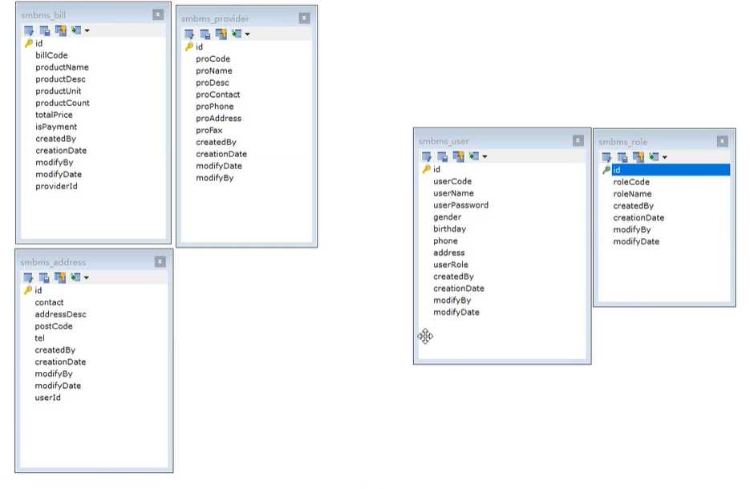The image size is (750, 489).
Task: Open the toolbar dropdown arrow in smbms_address
Action: (87, 277)
